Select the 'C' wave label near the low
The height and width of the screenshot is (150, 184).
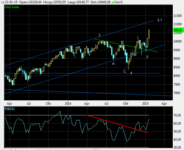(125, 71)
